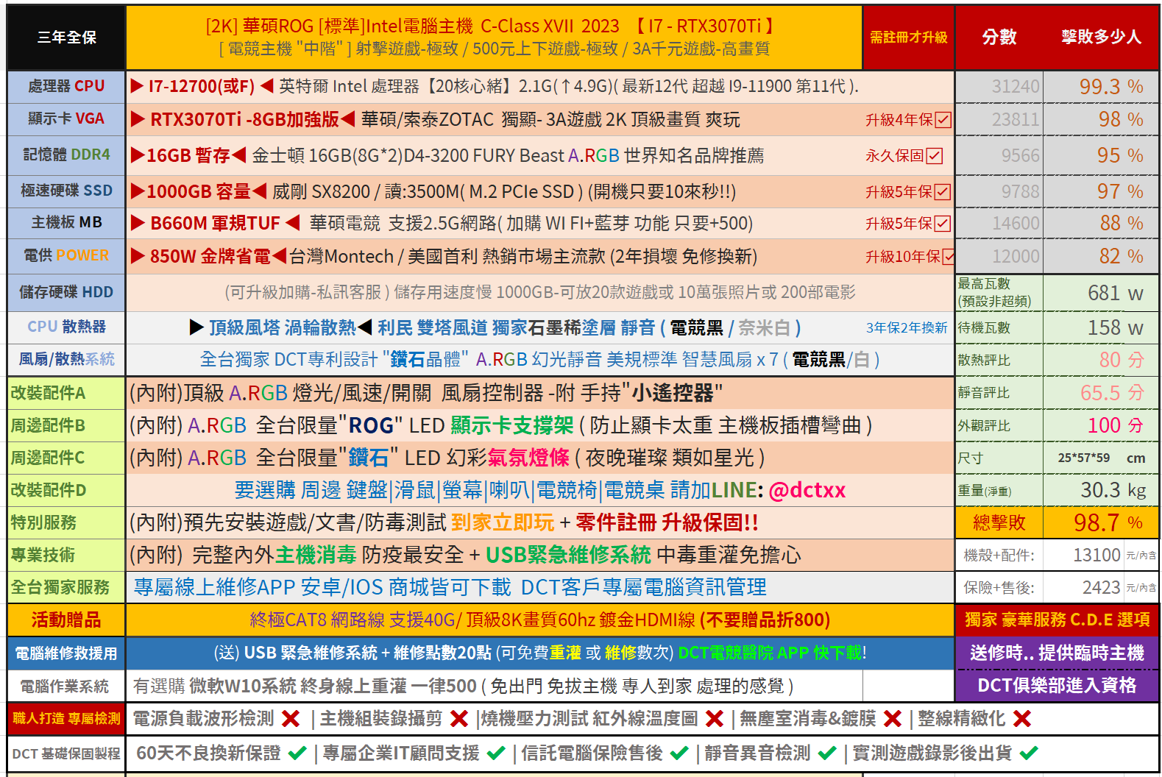
Task: Click the 特別服務 green label cell
Action: pyautogui.click(x=66, y=522)
